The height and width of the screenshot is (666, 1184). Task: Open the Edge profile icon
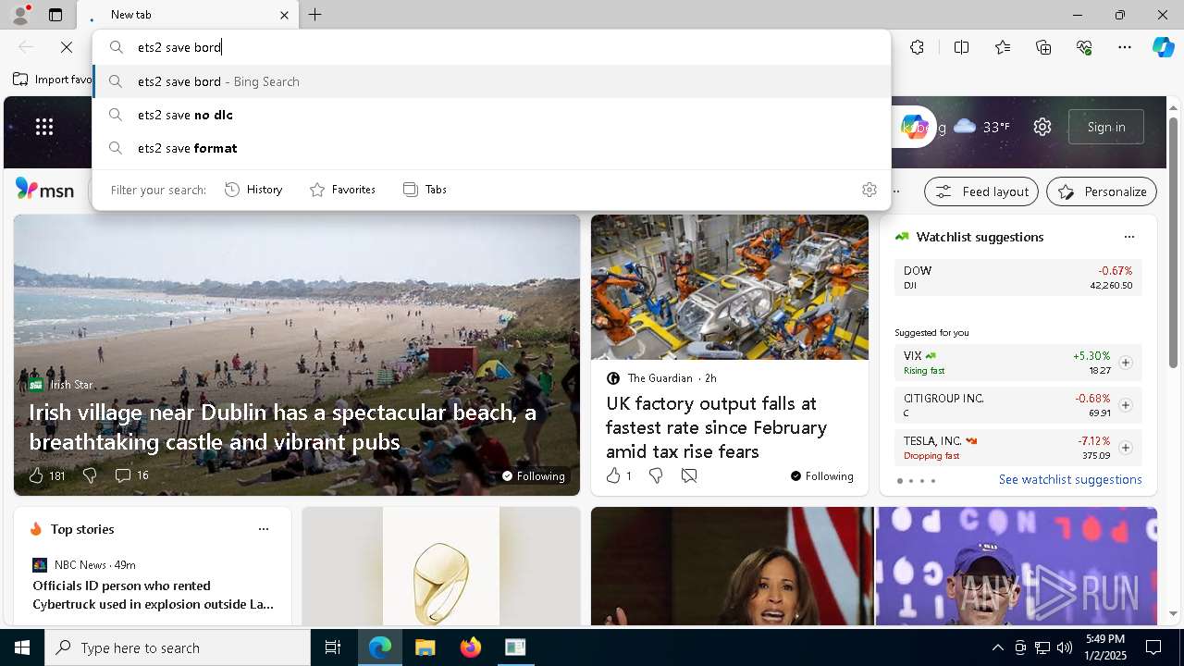click(19, 15)
